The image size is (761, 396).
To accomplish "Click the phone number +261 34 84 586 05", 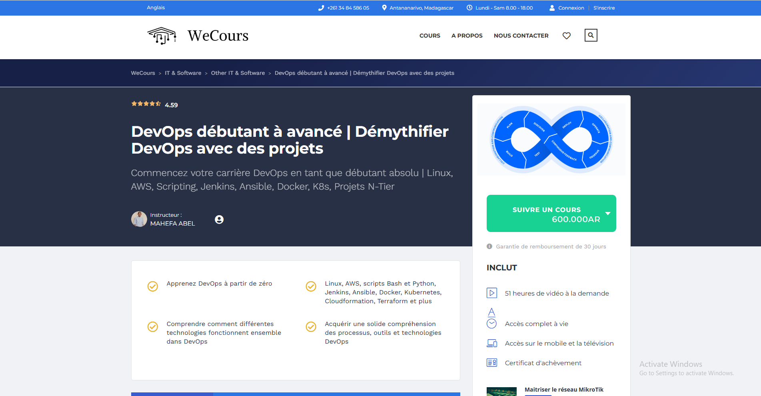I will pyautogui.click(x=348, y=8).
